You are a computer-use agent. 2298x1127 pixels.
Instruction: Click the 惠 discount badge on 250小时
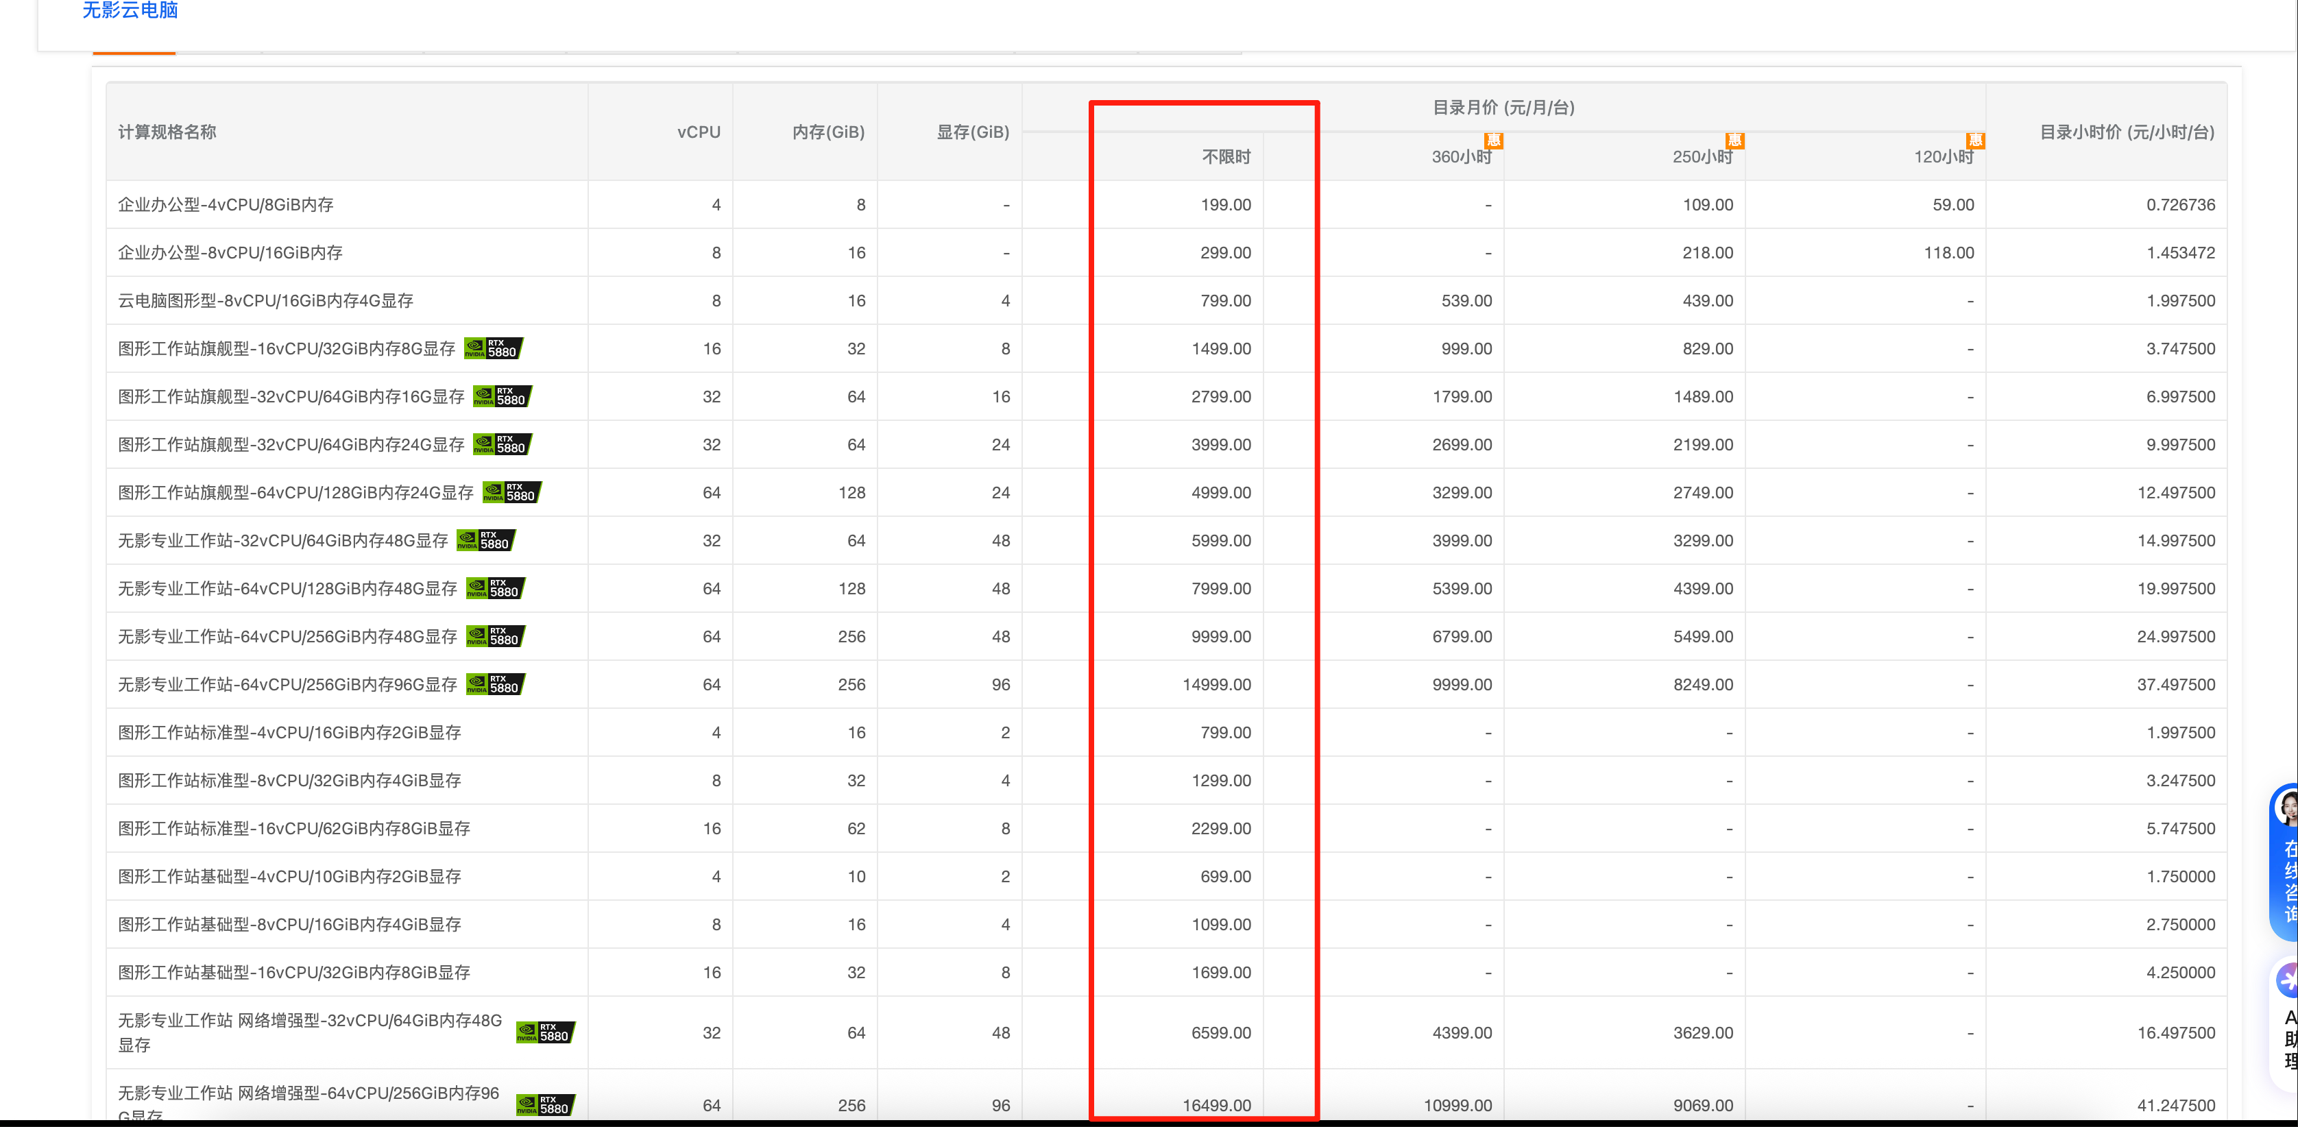pyautogui.click(x=1734, y=140)
